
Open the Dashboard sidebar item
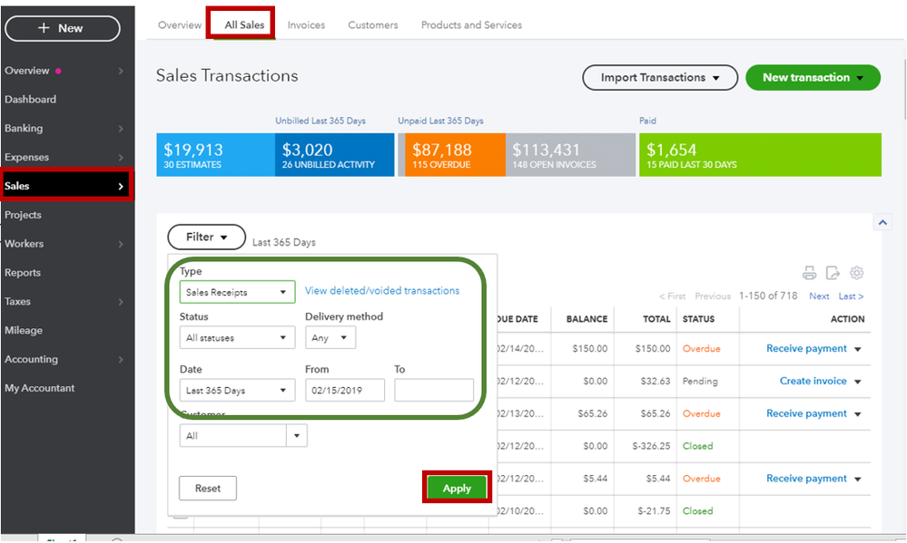point(31,100)
